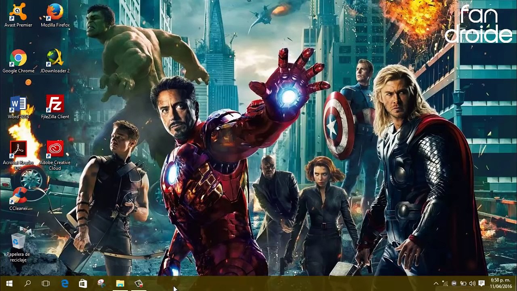Image resolution: width=517 pixels, height=291 pixels.
Task: Open the MEGA tray icon
Action: [454, 284]
